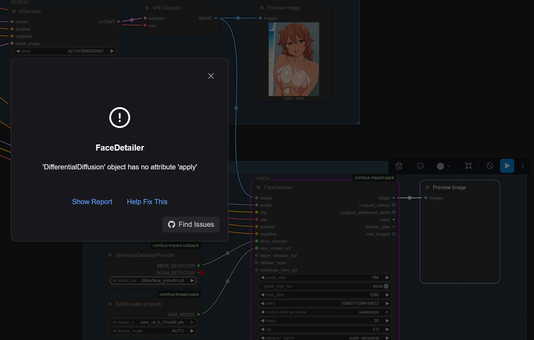Collapse the FaceDetailer node via title dot
Screen dimensions: 534x340
[258, 188]
